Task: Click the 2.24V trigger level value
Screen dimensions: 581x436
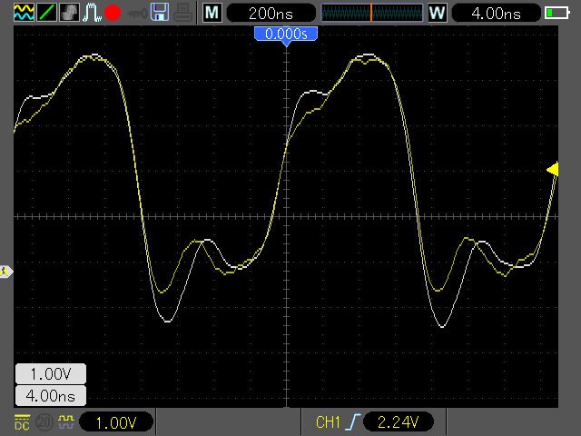Action: (399, 422)
